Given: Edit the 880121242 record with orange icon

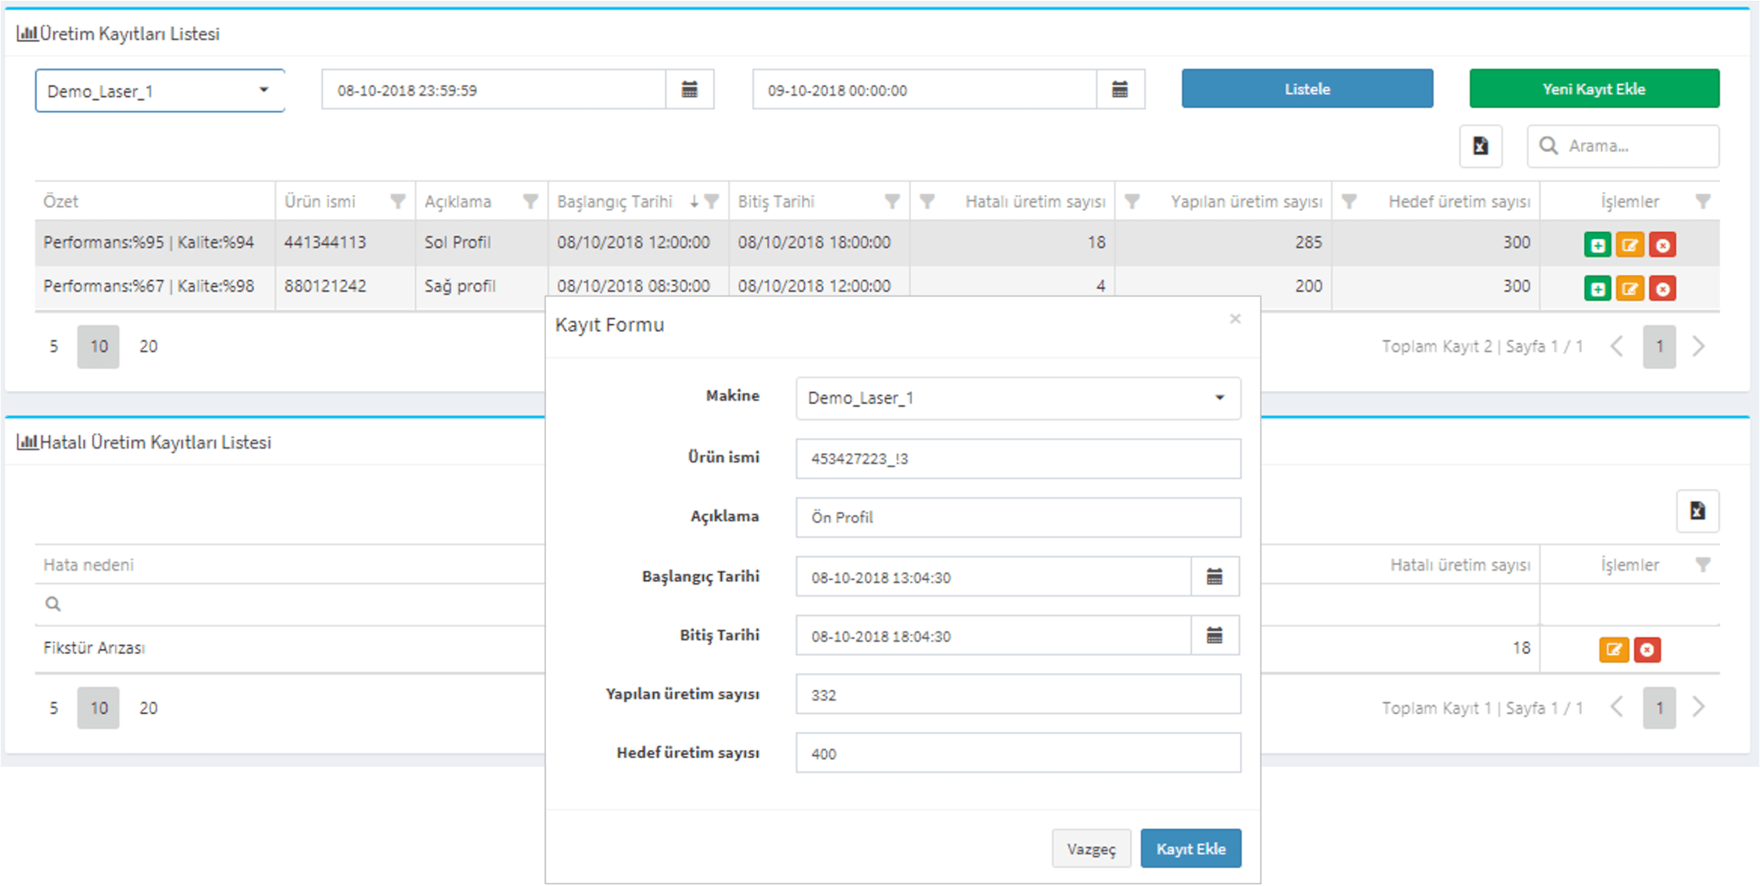Looking at the screenshot, I should 1629,289.
